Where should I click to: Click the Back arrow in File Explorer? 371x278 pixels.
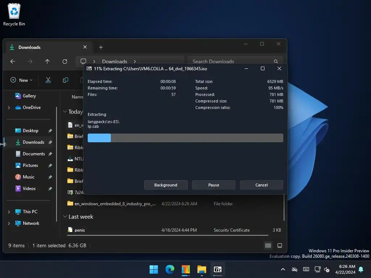click(x=13, y=62)
